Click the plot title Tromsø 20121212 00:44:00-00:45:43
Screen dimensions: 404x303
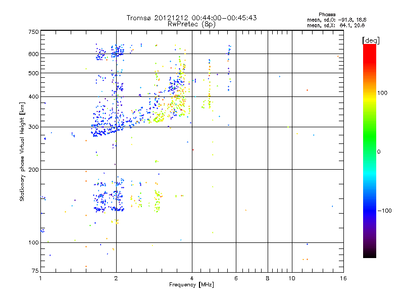point(191,18)
